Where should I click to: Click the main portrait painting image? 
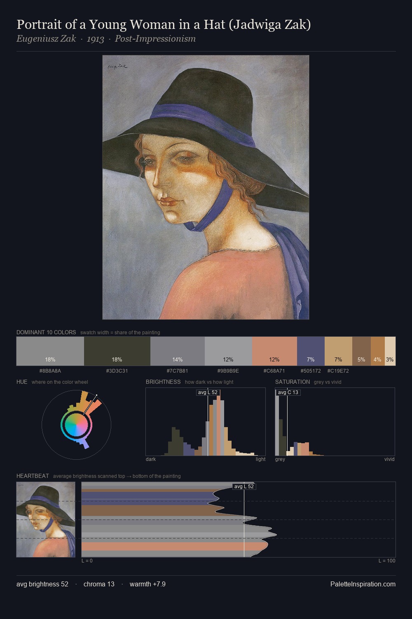206,187
